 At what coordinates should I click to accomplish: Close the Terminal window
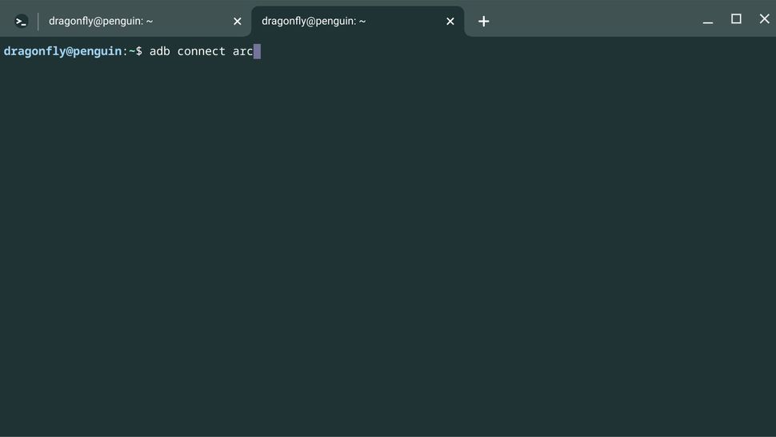[764, 19]
